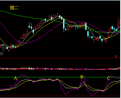Screen dimensions: 121x98
Task: Click the cyan volume bar at far left
Action: (3, 69)
